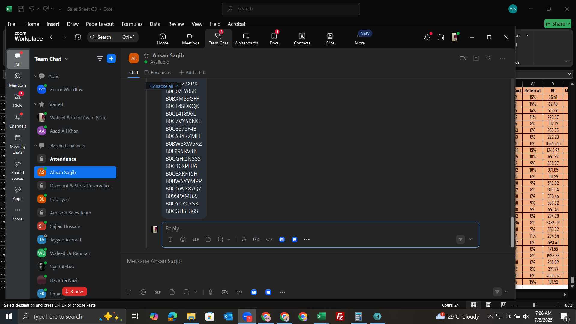Star the Ahsan Saqib chat

pyautogui.click(x=146, y=55)
